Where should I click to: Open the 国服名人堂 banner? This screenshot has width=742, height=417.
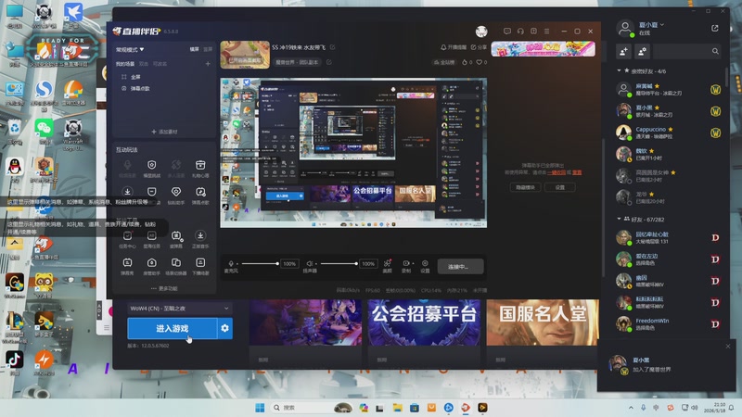click(x=543, y=322)
